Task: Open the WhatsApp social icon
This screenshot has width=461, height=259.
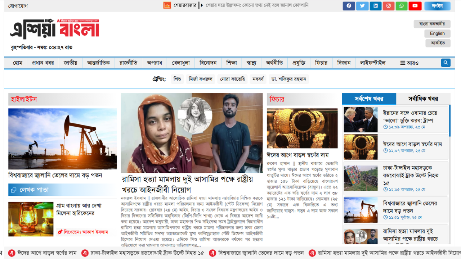Action: [x=402, y=6]
